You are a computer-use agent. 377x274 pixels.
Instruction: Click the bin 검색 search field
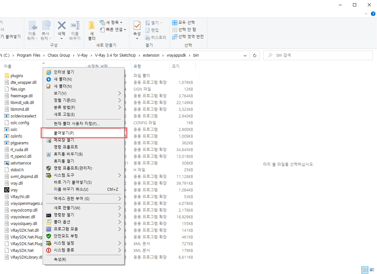point(318,55)
